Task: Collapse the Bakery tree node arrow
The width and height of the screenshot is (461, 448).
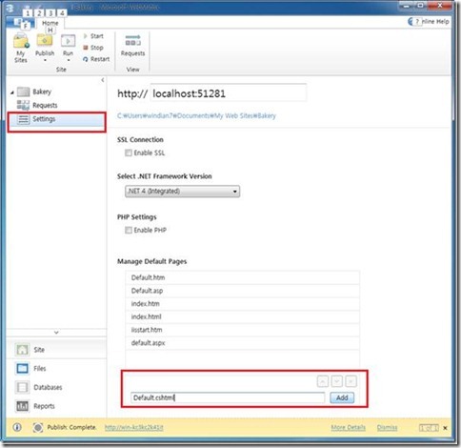Action: click(x=12, y=92)
